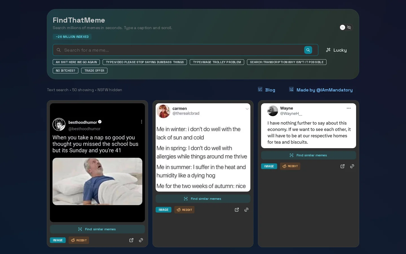Select 'AH SHIT HERE WE GO AGAIN' suggestion
This screenshot has height=254, width=406.
[76, 62]
